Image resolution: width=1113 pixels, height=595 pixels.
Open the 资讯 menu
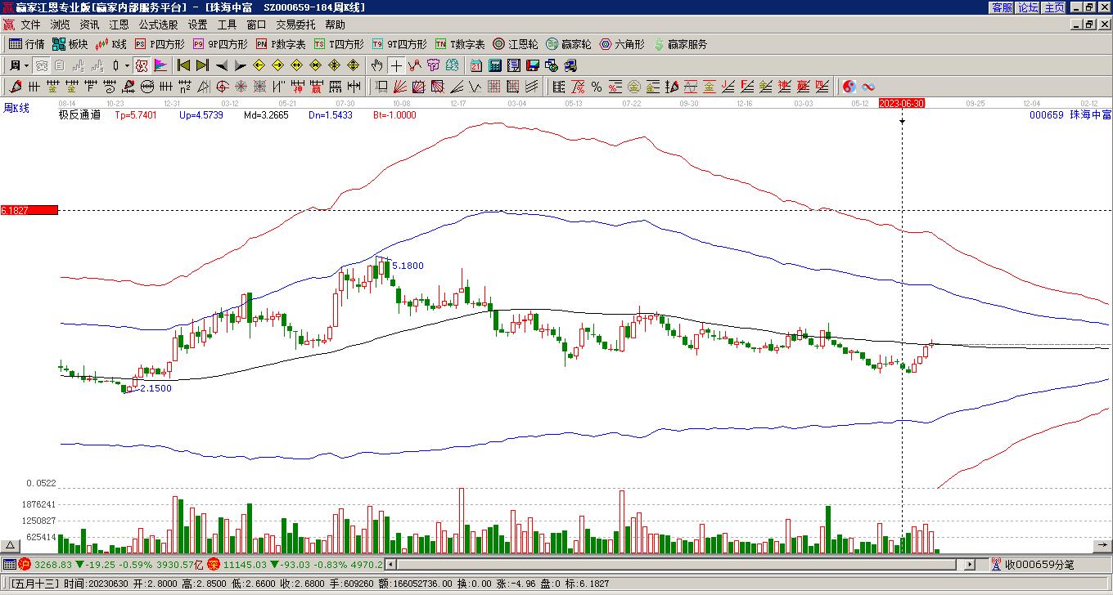(89, 25)
